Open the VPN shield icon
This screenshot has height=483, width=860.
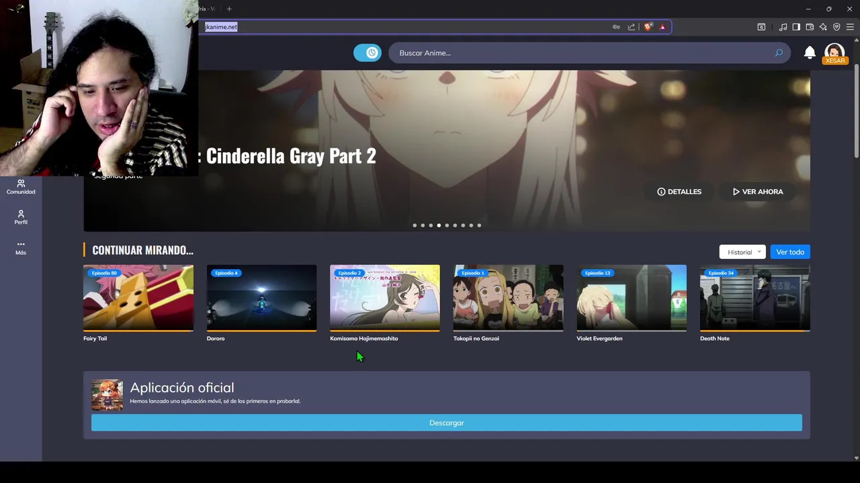[x=836, y=27]
